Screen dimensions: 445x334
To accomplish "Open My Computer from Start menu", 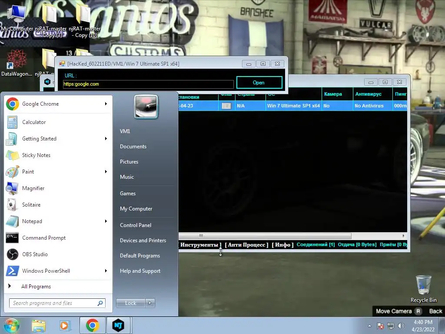I will (136, 209).
